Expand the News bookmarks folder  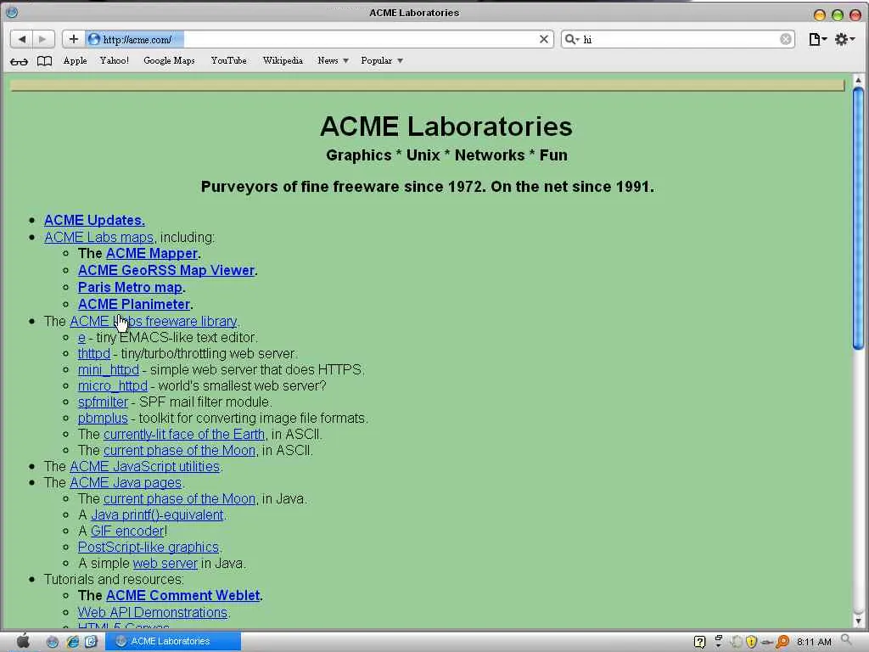[x=333, y=60]
